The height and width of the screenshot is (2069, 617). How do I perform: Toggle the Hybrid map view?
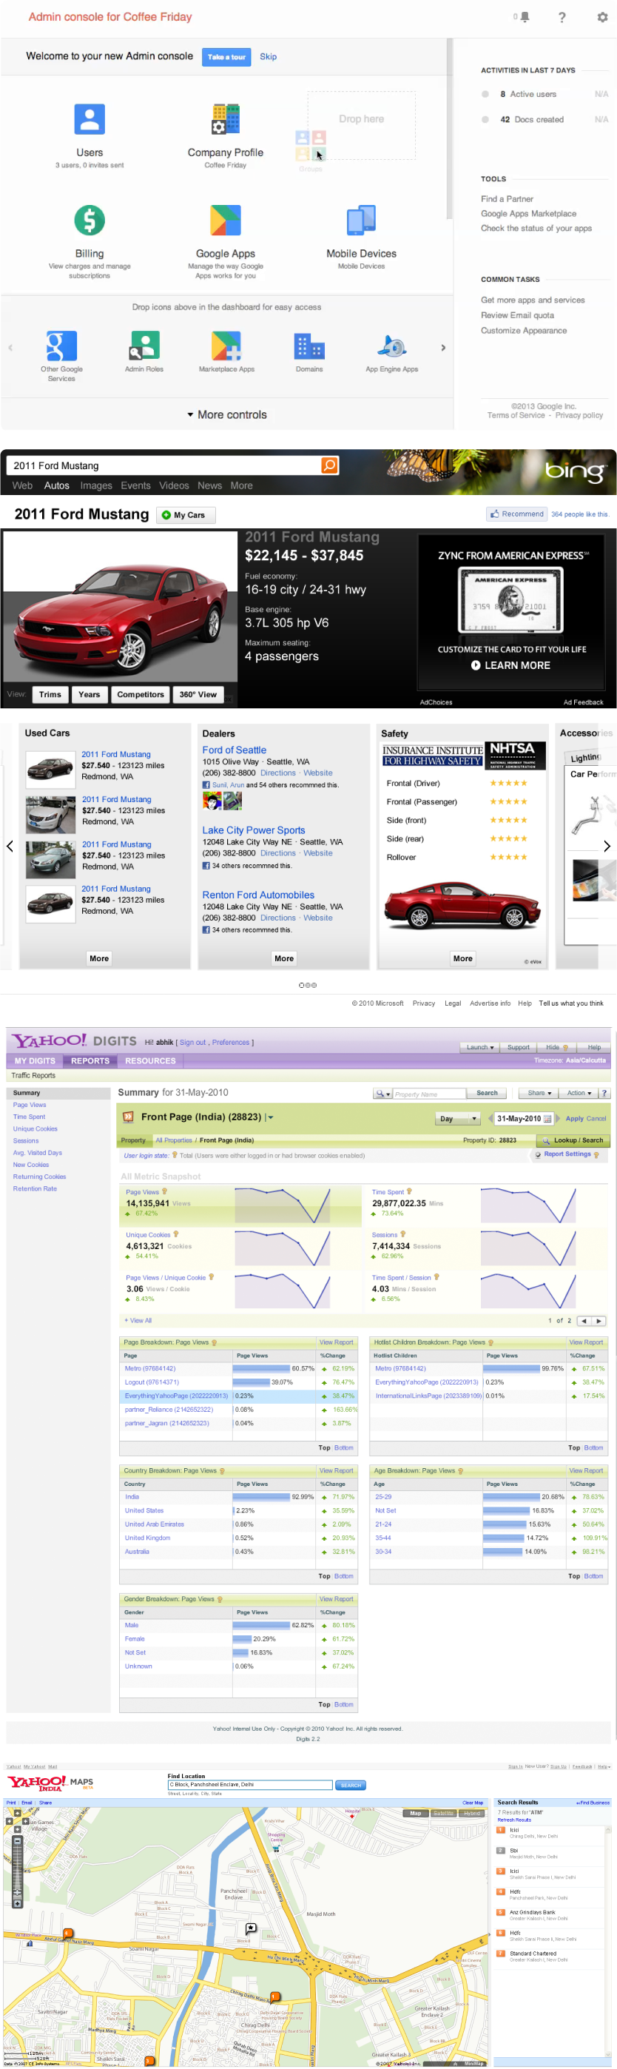[x=471, y=1813]
